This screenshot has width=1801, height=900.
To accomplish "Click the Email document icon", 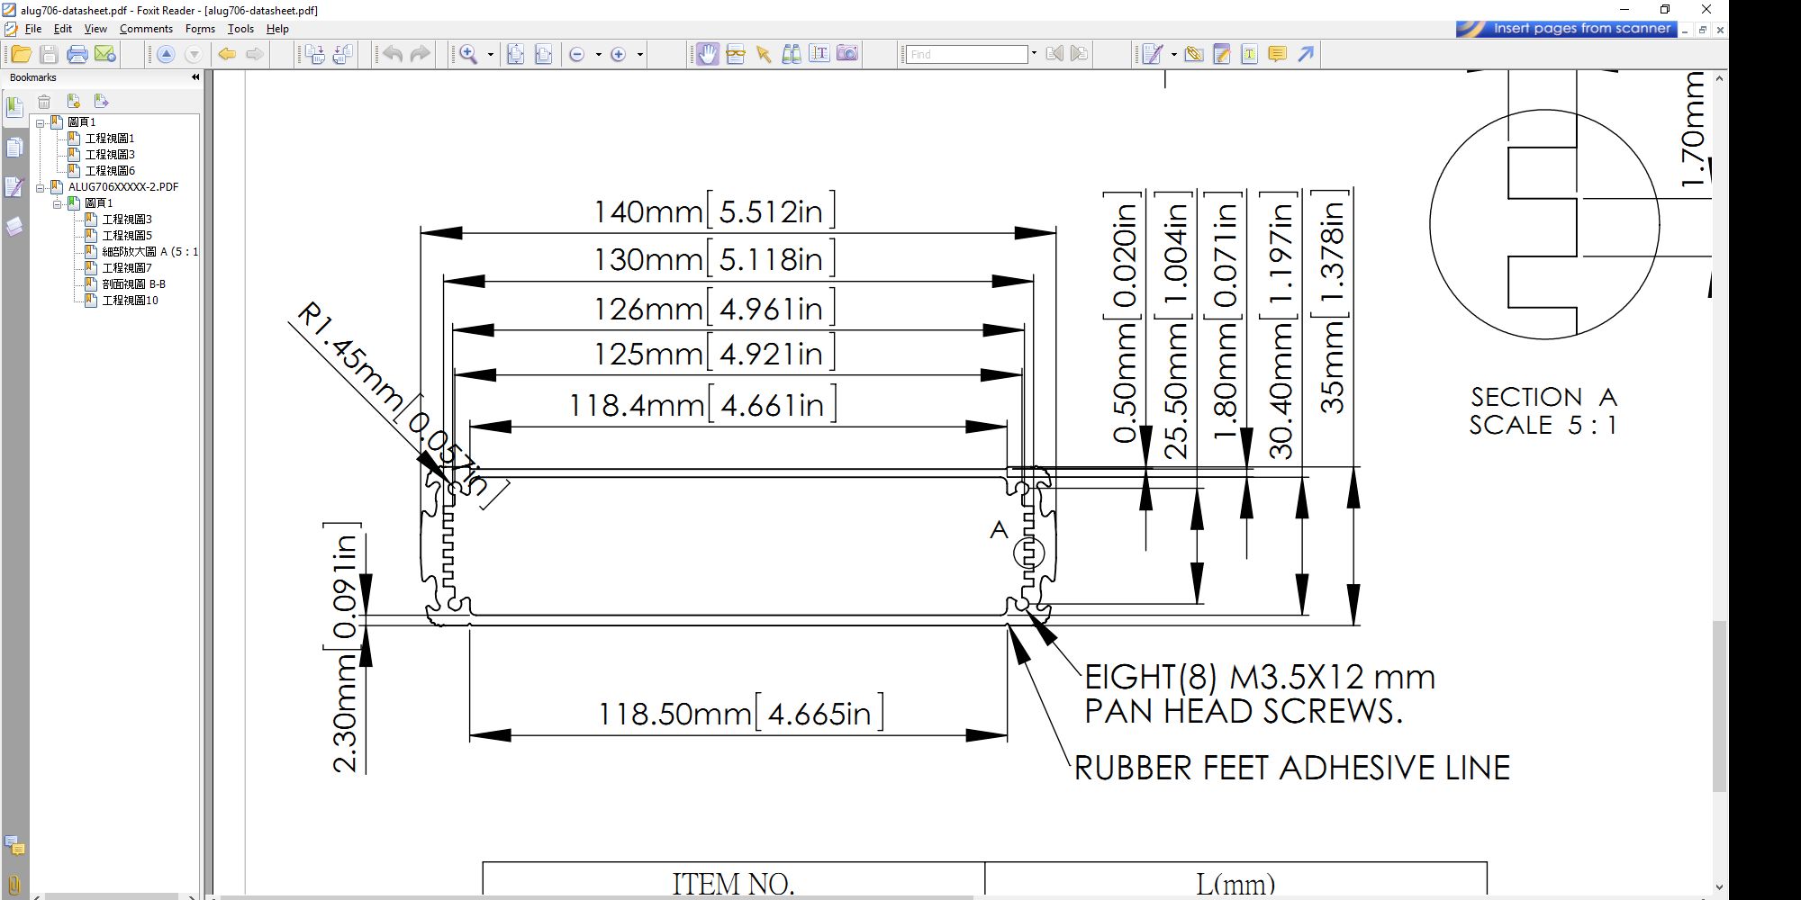I will (x=105, y=54).
